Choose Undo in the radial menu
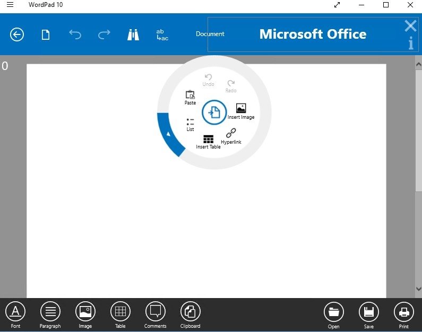The height and width of the screenshot is (332, 422). click(208, 80)
